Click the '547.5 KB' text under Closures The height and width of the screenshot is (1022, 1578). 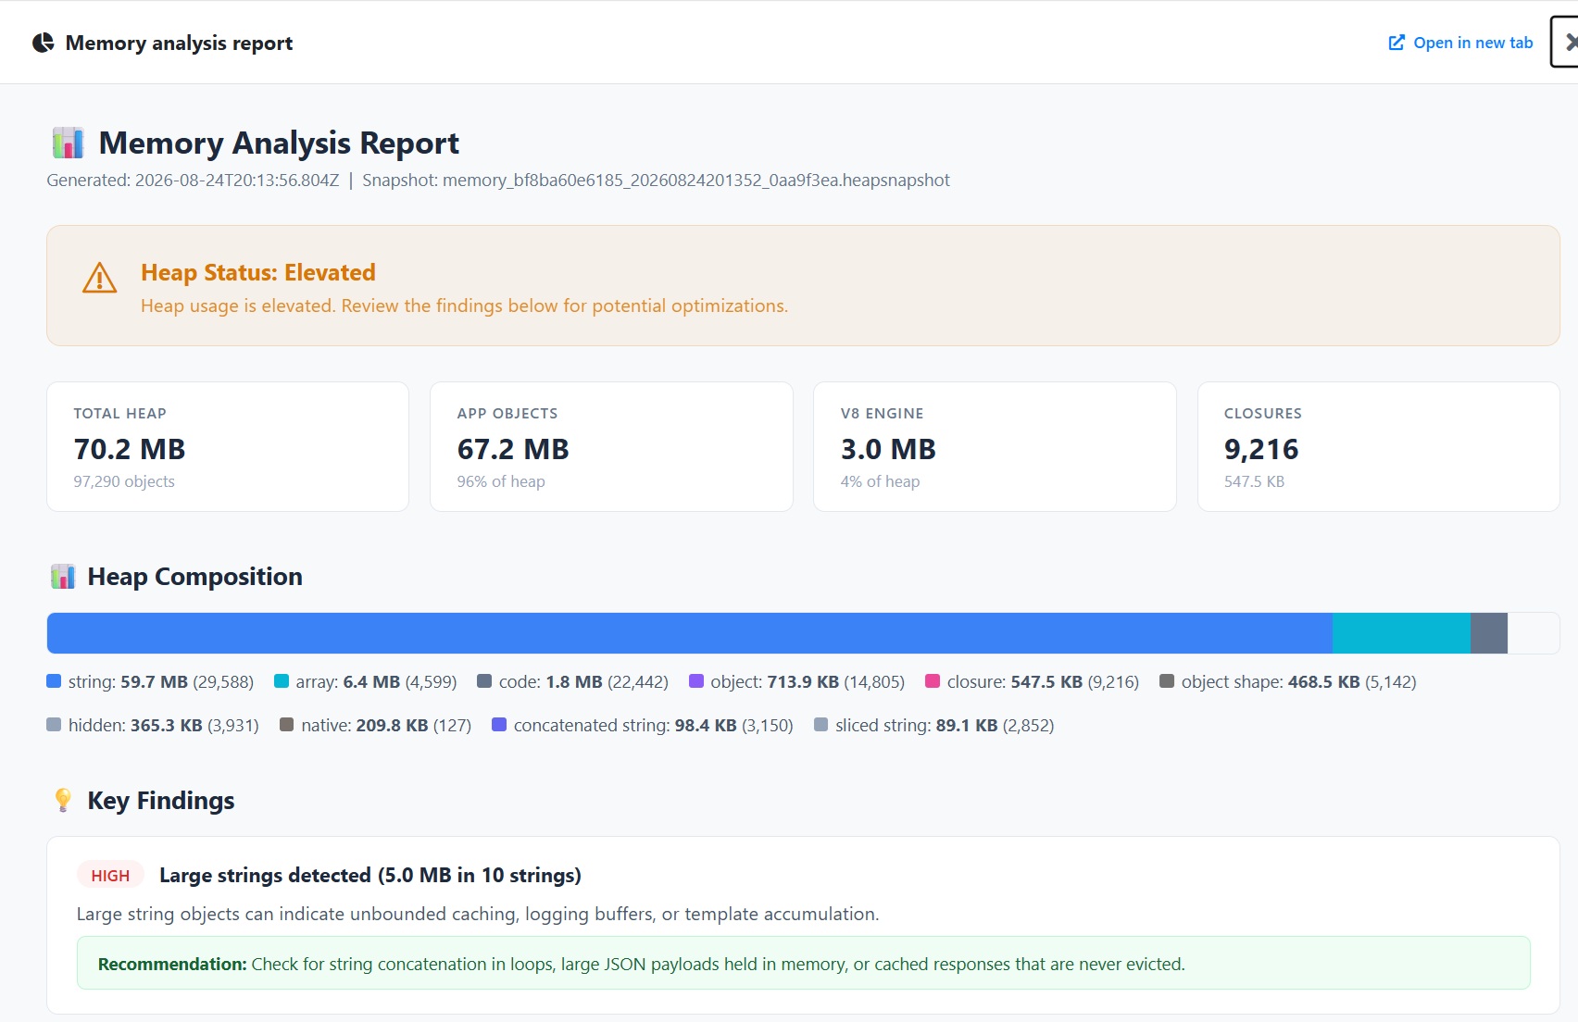[1254, 481]
